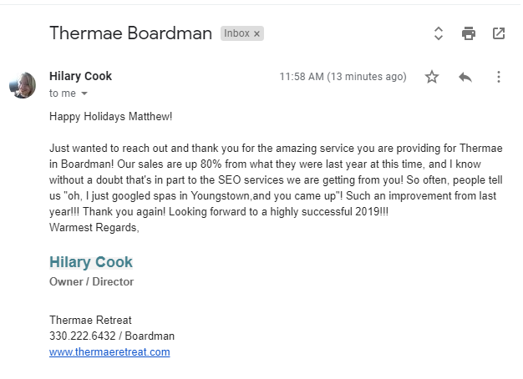
Task: Click the 11:58 AM timestamp
Action: click(x=343, y=77)
